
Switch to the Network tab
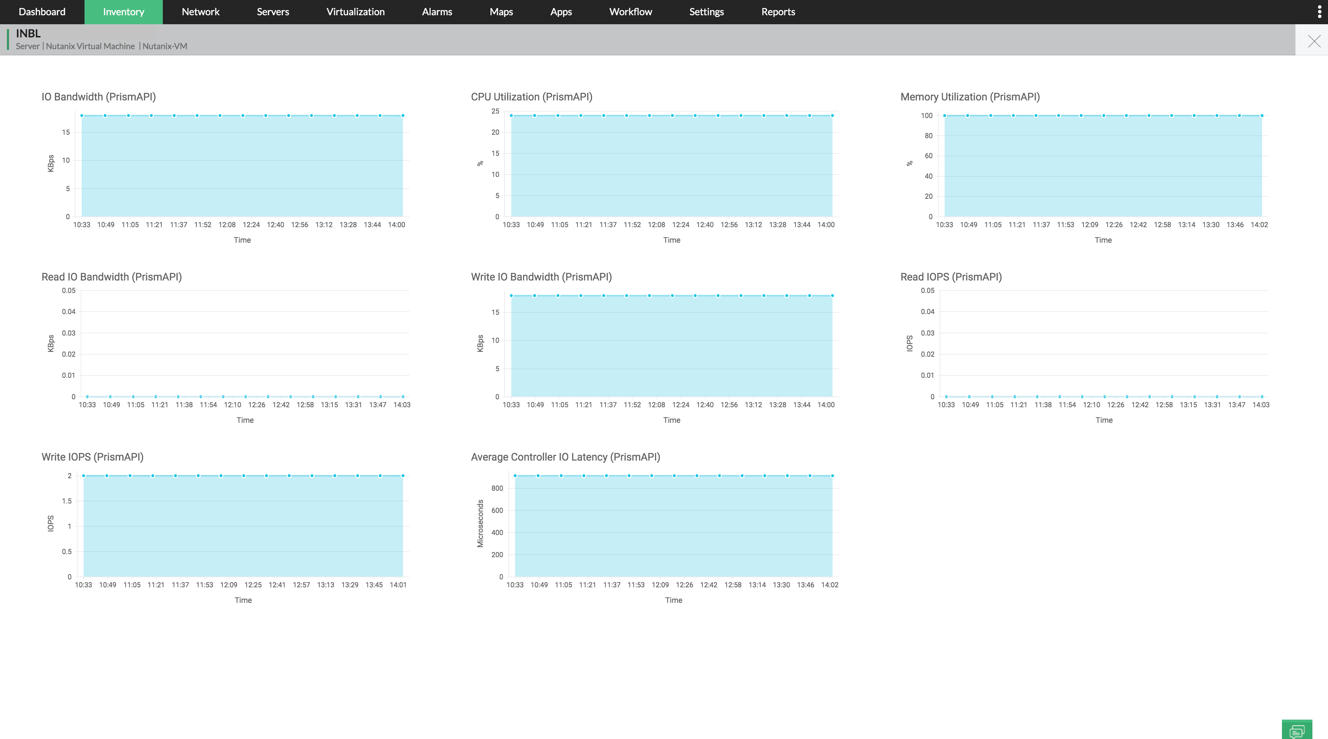tap(201, 12)
